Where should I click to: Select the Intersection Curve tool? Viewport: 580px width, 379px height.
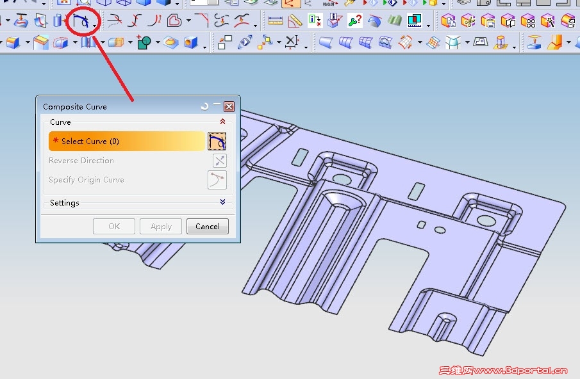click(x=40, y=20)
